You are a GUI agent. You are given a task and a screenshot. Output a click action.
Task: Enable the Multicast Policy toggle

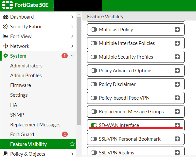(94, 30)
